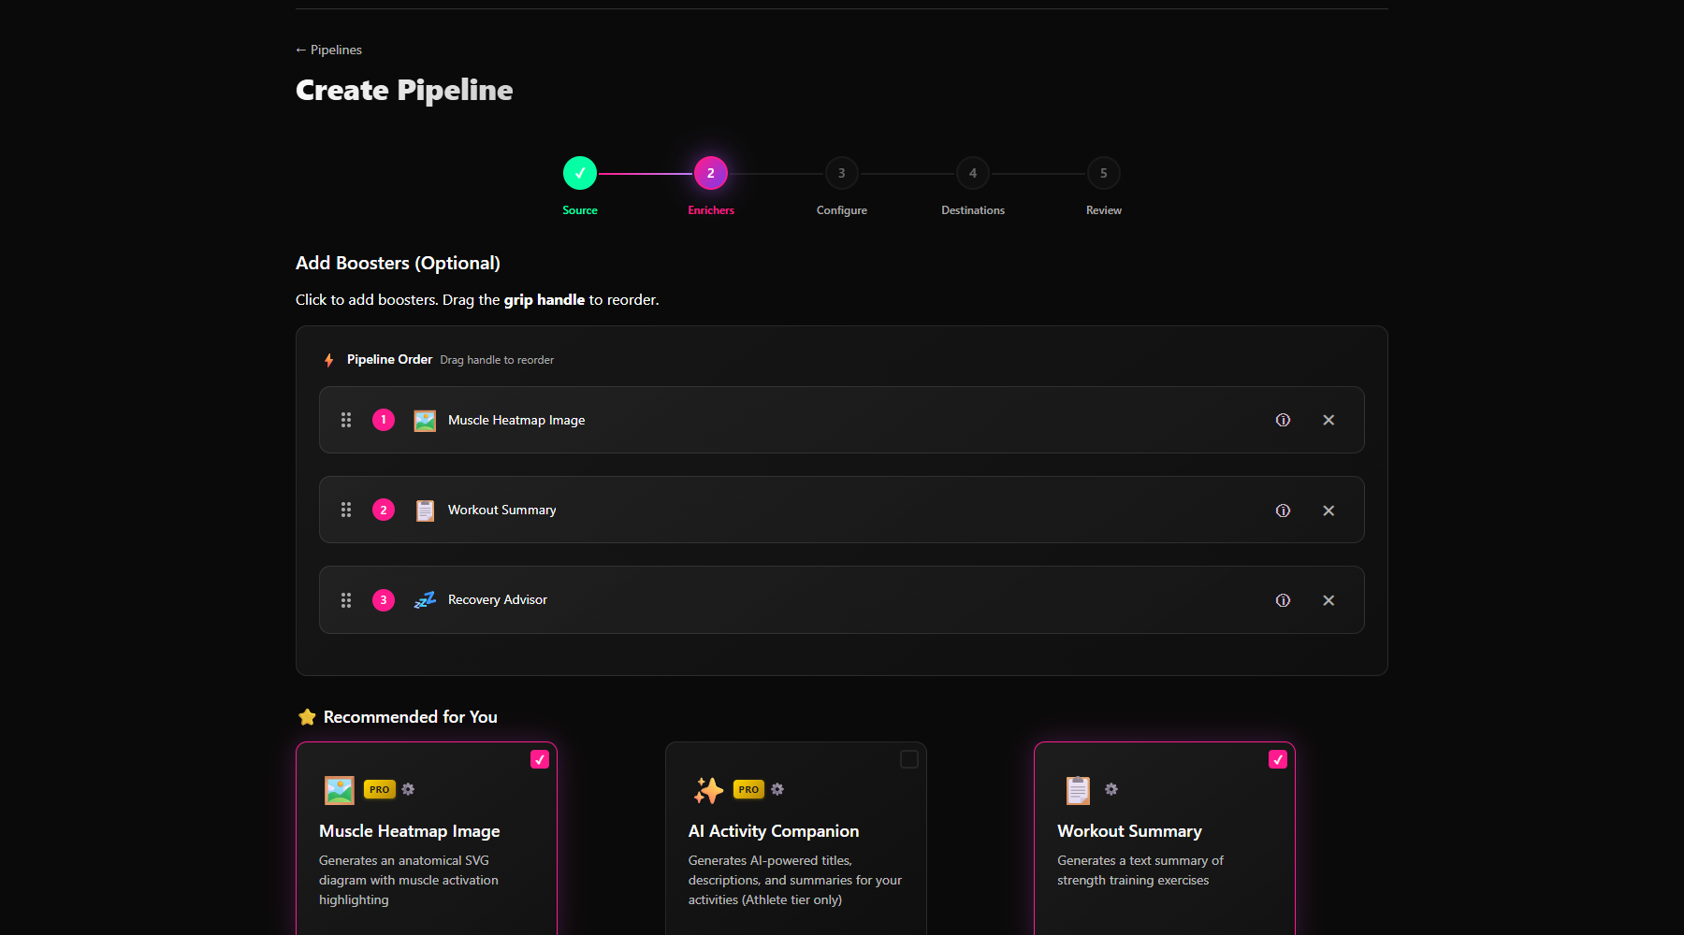
Task: Click the star beside Recommended for You
Action: coord(307,716)
